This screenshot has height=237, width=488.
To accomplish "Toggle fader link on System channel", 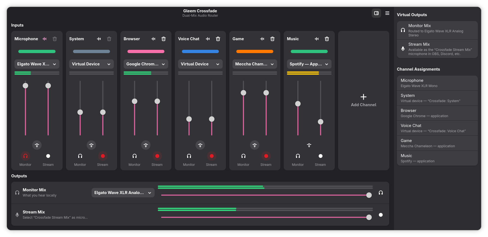I will [91, 145].
